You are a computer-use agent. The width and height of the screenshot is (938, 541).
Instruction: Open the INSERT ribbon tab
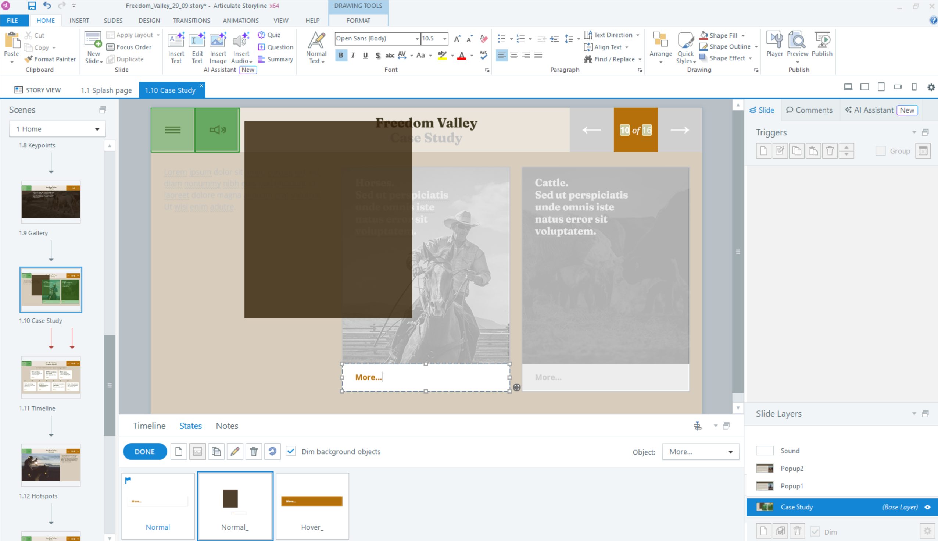coord(79,21)
